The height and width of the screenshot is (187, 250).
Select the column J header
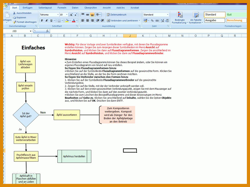pos(130,36)
